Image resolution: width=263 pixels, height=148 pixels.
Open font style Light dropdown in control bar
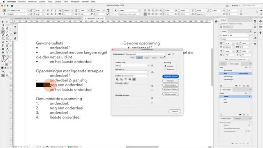pos(28,14)
